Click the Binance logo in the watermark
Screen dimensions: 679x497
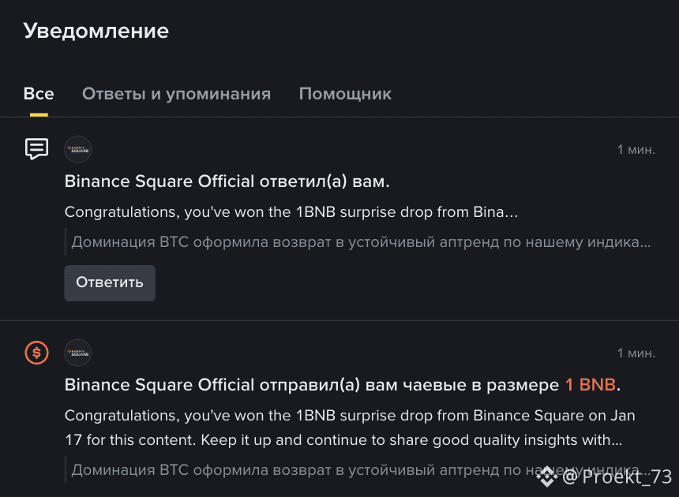pos(547,476)
